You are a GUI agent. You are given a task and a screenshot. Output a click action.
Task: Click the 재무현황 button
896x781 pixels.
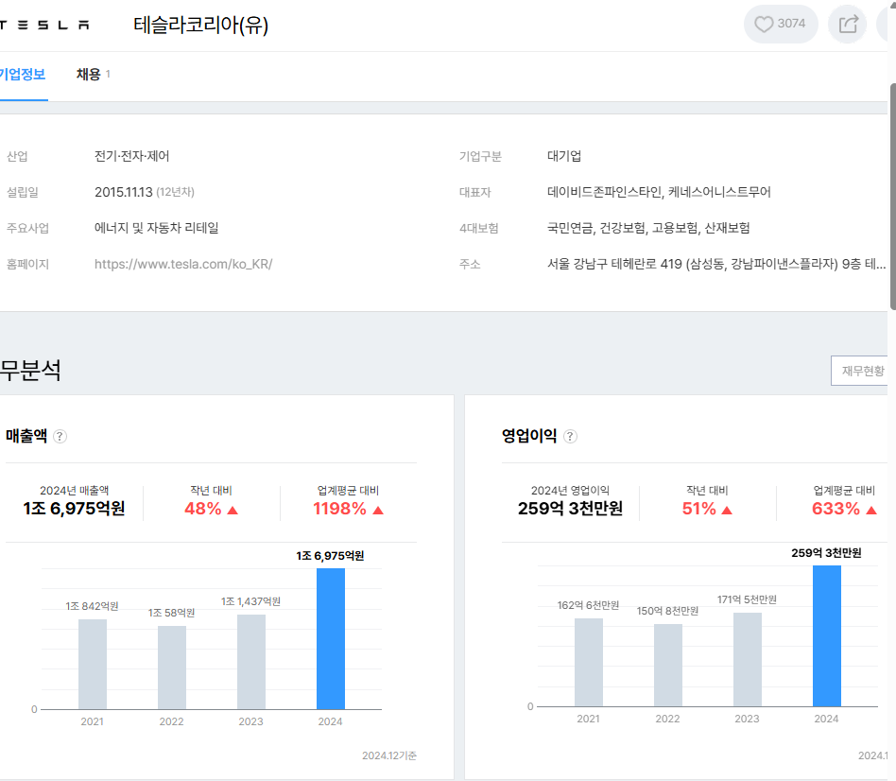859,371
